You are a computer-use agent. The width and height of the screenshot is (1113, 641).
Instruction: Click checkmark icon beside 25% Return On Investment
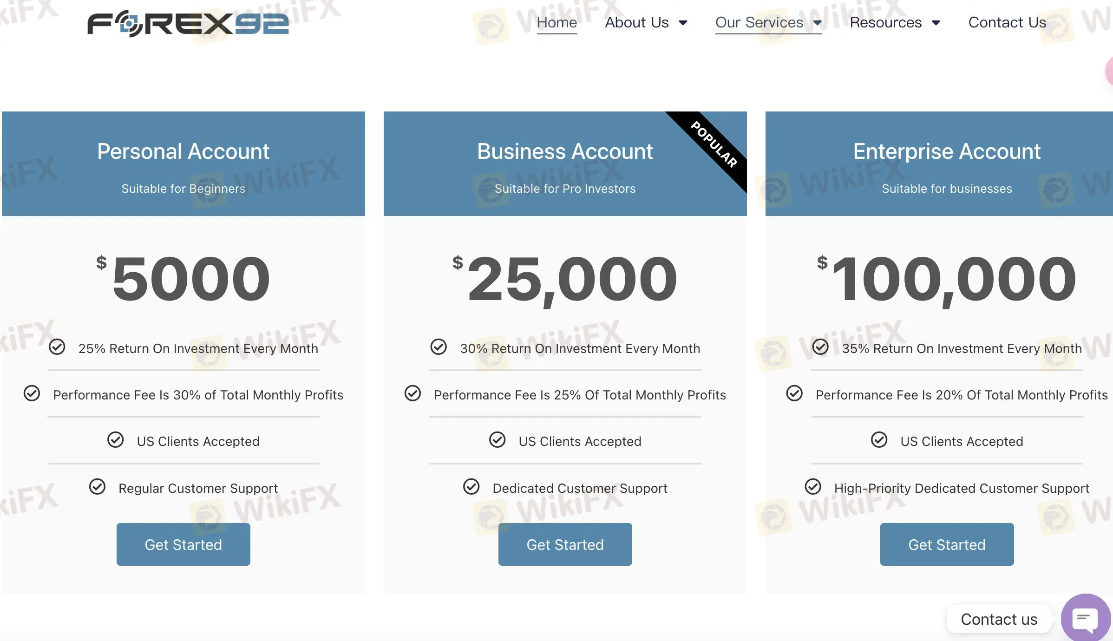click(57, 347)
